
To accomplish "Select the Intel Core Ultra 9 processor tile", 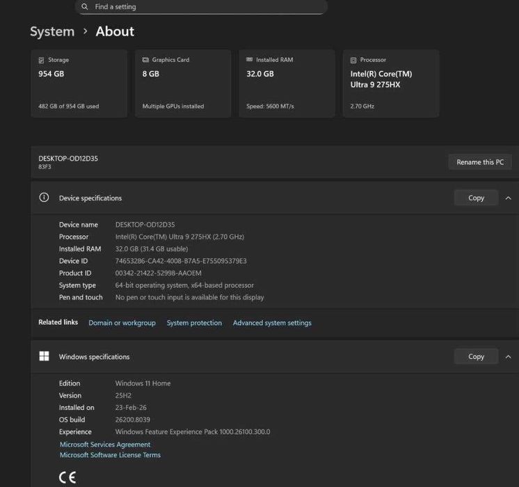I will tap(391, 83).
